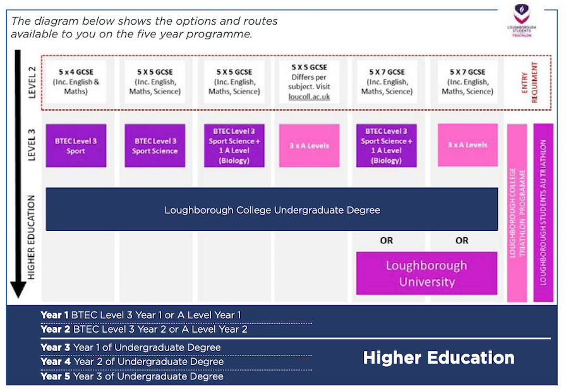This screenshot has width=566, height=389.
Task: Click the black downward progression arrow
Action: tap(18, 174)
